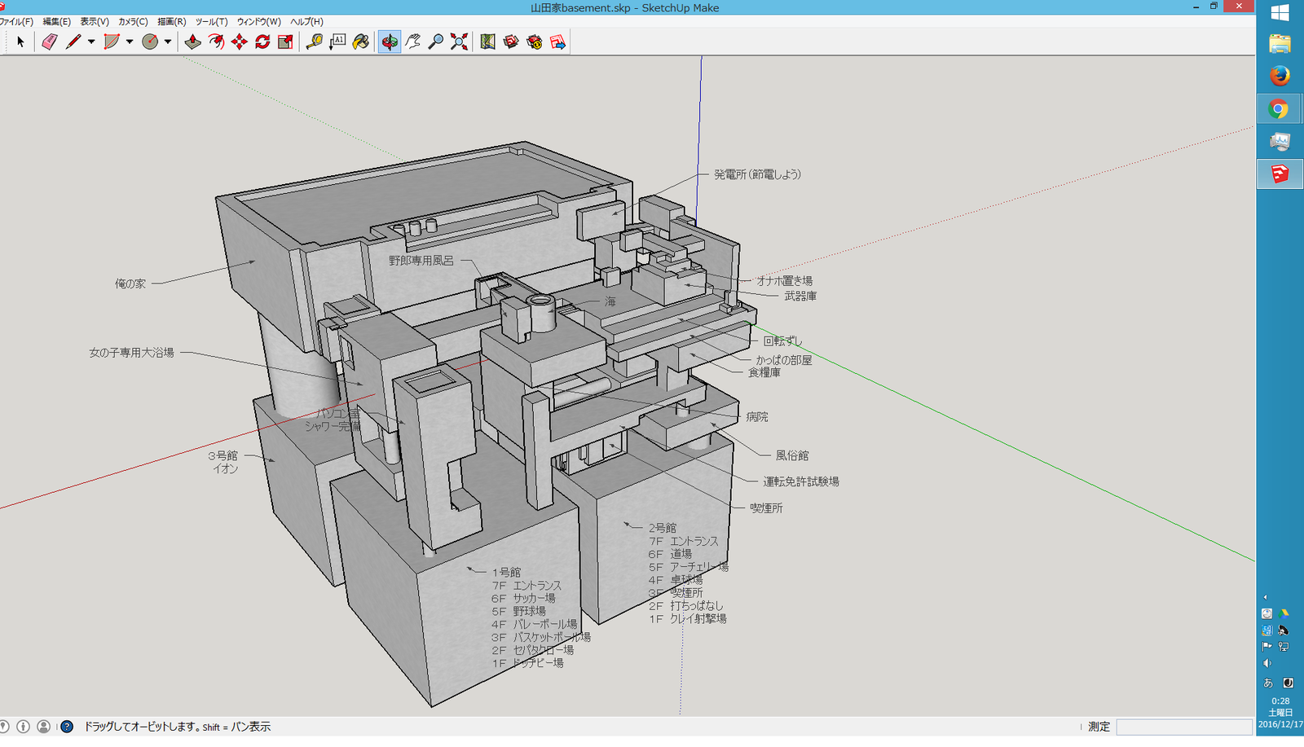Screen dimensions: 1304x747
Task: Select the arrow Select tool
Action: pos(20,42)
